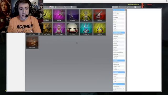Spawn the Old Bonnie NPC
Image resolution: width=168 pixels, height=95 pixels.
coord(73,15)
